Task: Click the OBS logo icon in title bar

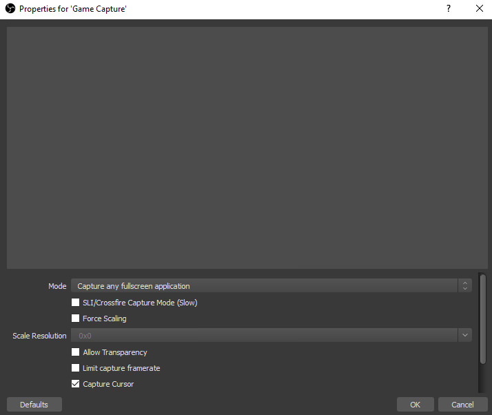Action: [x=10, y=8]
